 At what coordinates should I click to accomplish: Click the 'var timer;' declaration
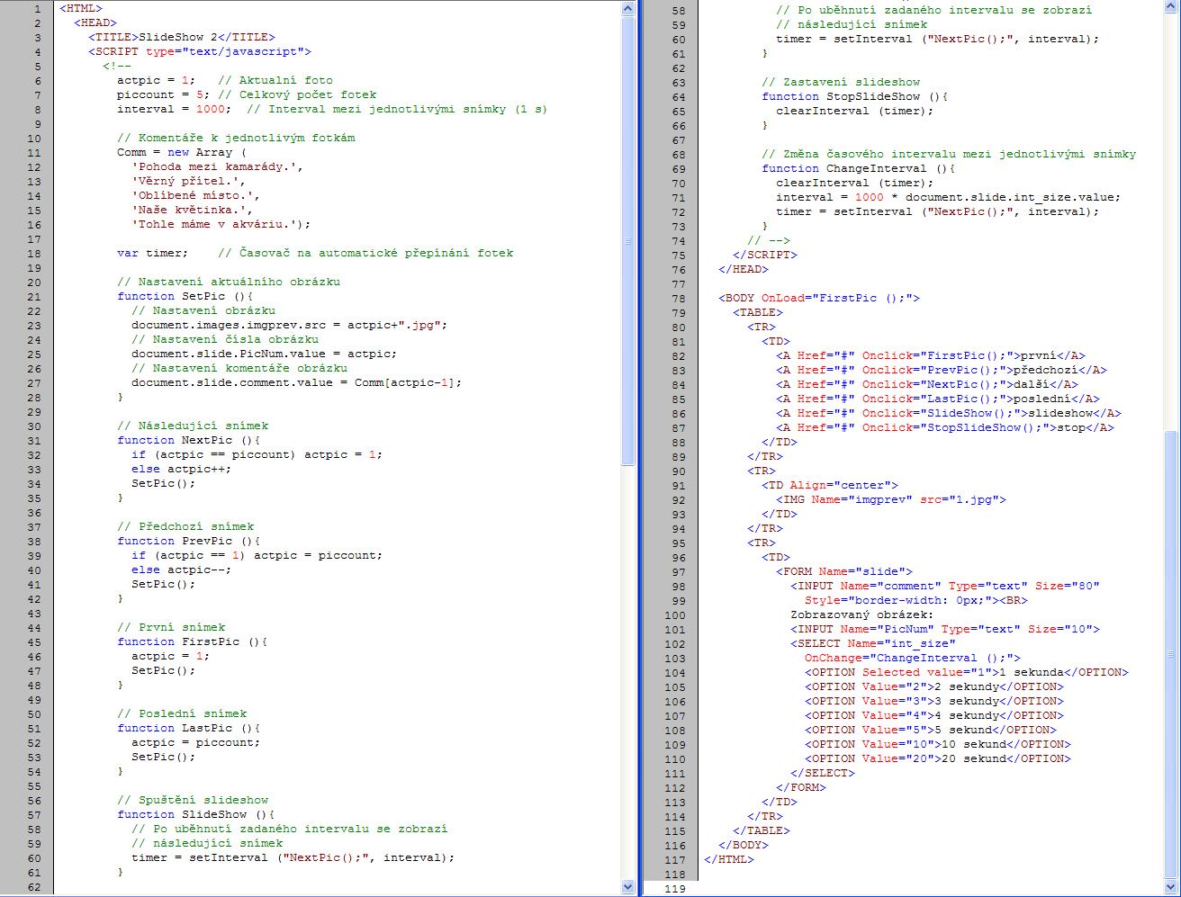[x=152, y=253]
